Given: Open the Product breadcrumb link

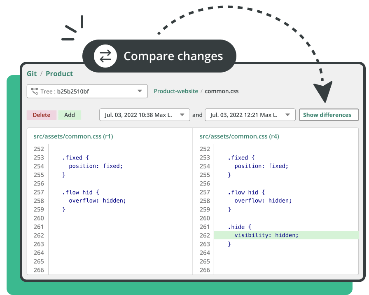Looking at the screenshot, I should pyautogui.click(x=59, y=74).
